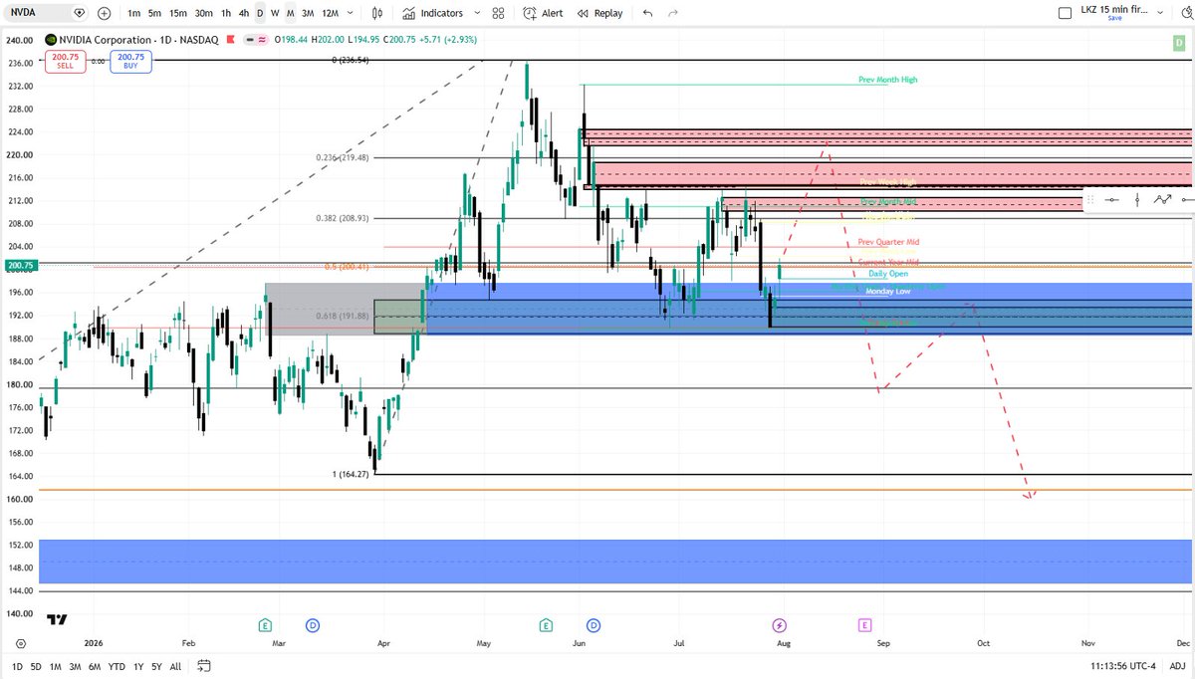Set the chart range to 1Y
The width and height of the screenshot is (1195, 679).
(138, 666)
